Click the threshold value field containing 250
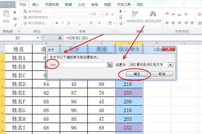Image resolution: width=202 pixels, height=134 pixels. tap(77, 65)
